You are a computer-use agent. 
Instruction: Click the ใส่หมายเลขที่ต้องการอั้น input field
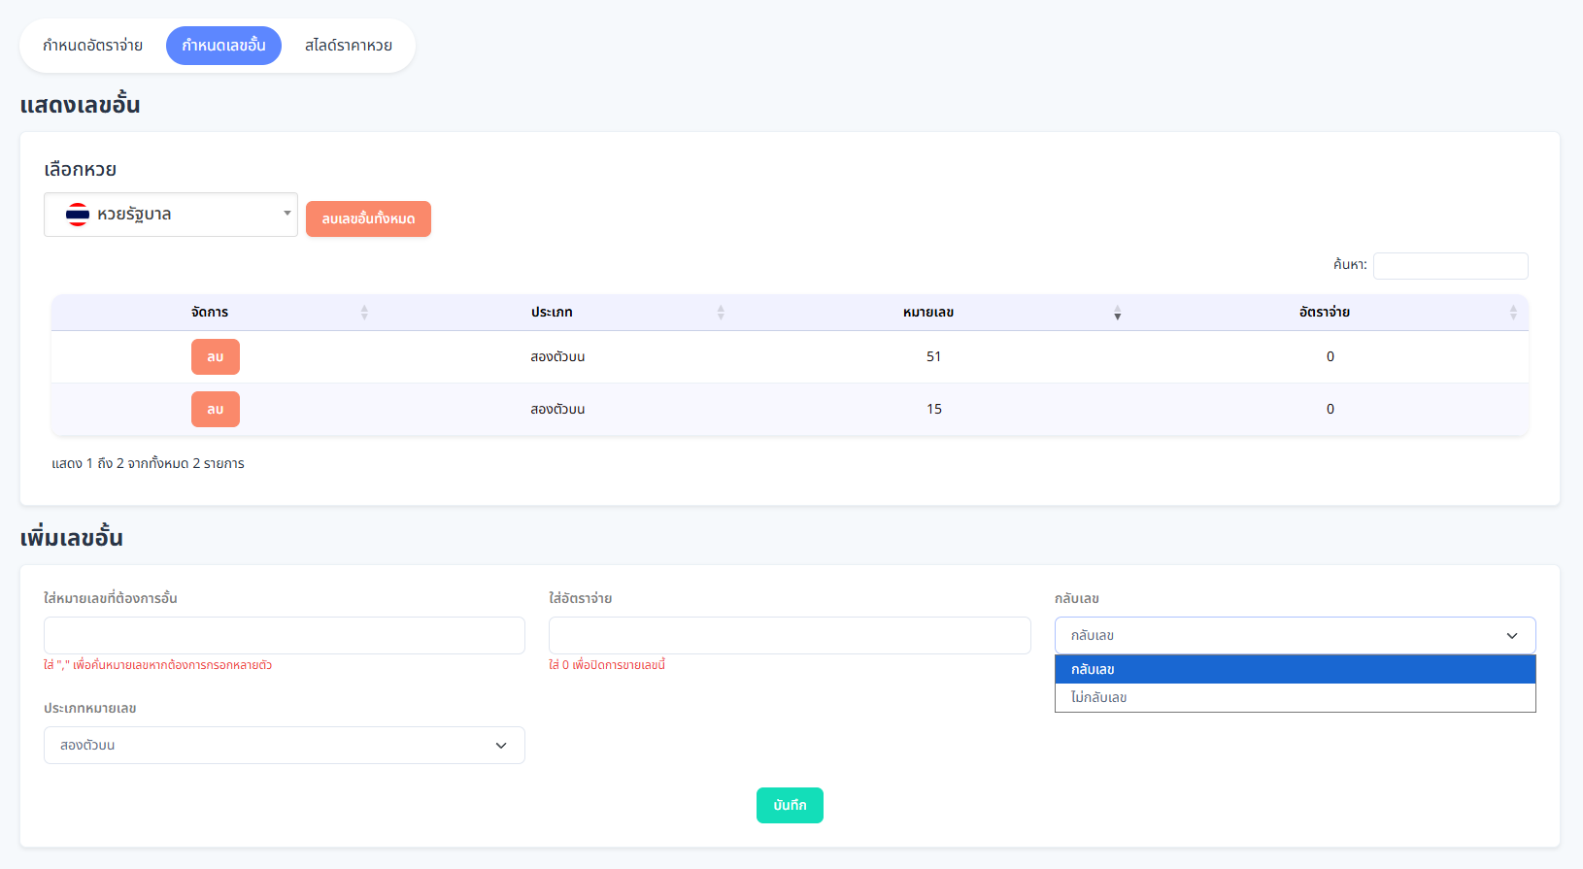(284, 636)
